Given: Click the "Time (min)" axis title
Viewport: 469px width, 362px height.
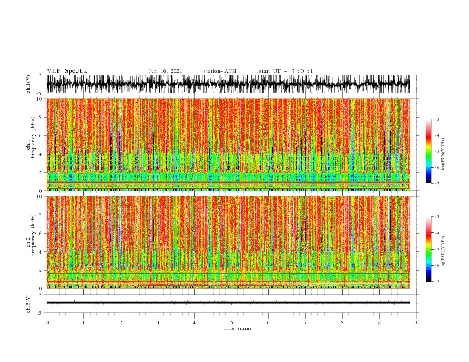Looking at the screenshot, I should (237, 328).
